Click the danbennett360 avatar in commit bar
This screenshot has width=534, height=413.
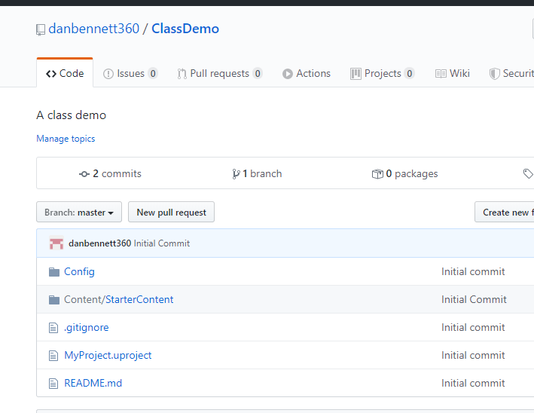56,243
